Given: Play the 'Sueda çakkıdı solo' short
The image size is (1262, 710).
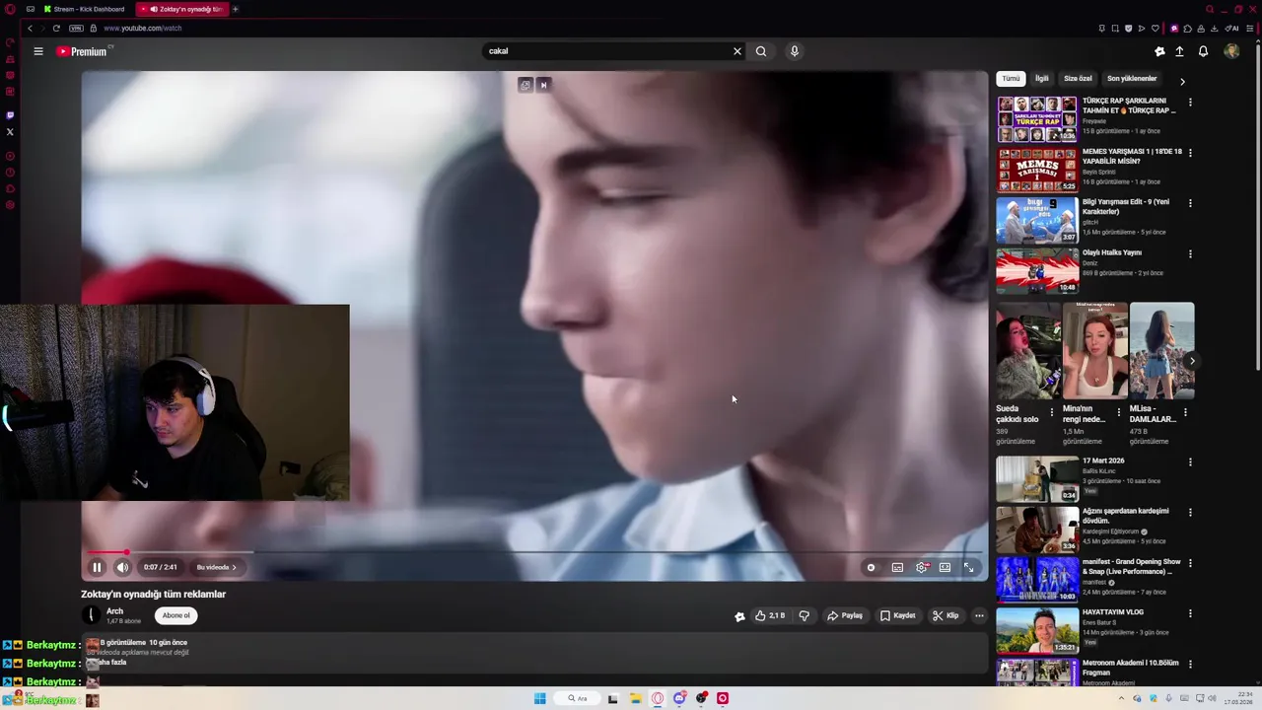Looking at the screenshot, I should coord(1027,350).
